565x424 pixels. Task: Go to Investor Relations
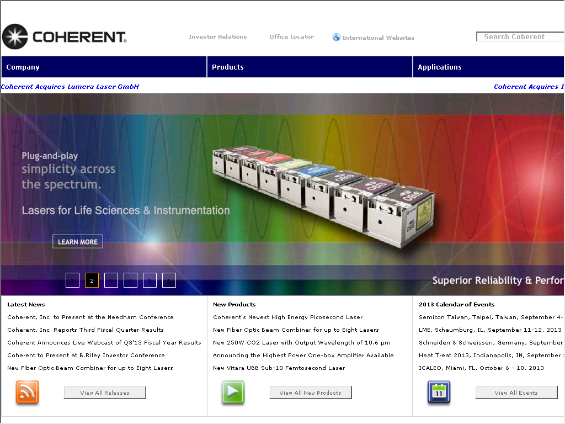pyautogui.click(x=217, y=37)
